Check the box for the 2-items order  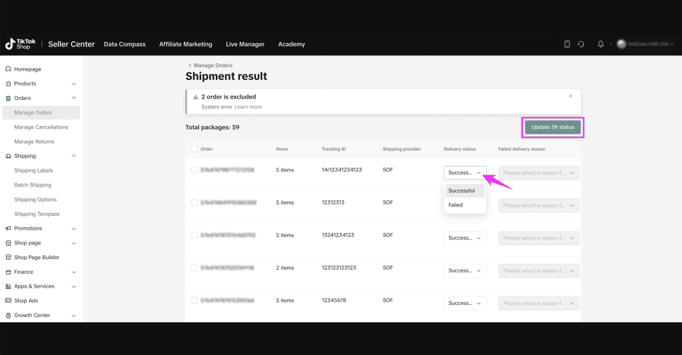pos(194,268)
